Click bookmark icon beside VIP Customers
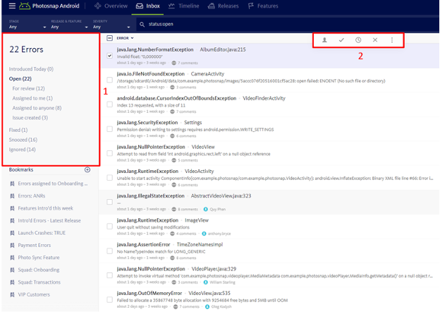The width and height of the screenshot is (440, 312). (12, 294)
